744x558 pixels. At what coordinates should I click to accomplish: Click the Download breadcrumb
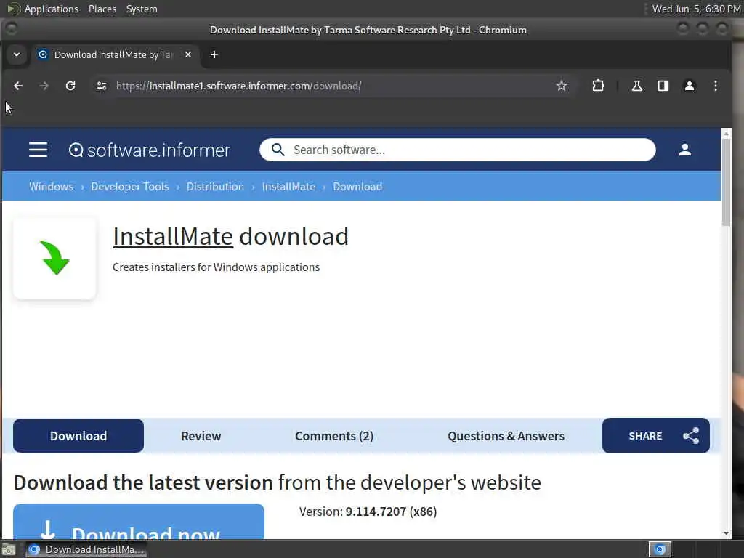pyautogui.click(x=357, y=187)
